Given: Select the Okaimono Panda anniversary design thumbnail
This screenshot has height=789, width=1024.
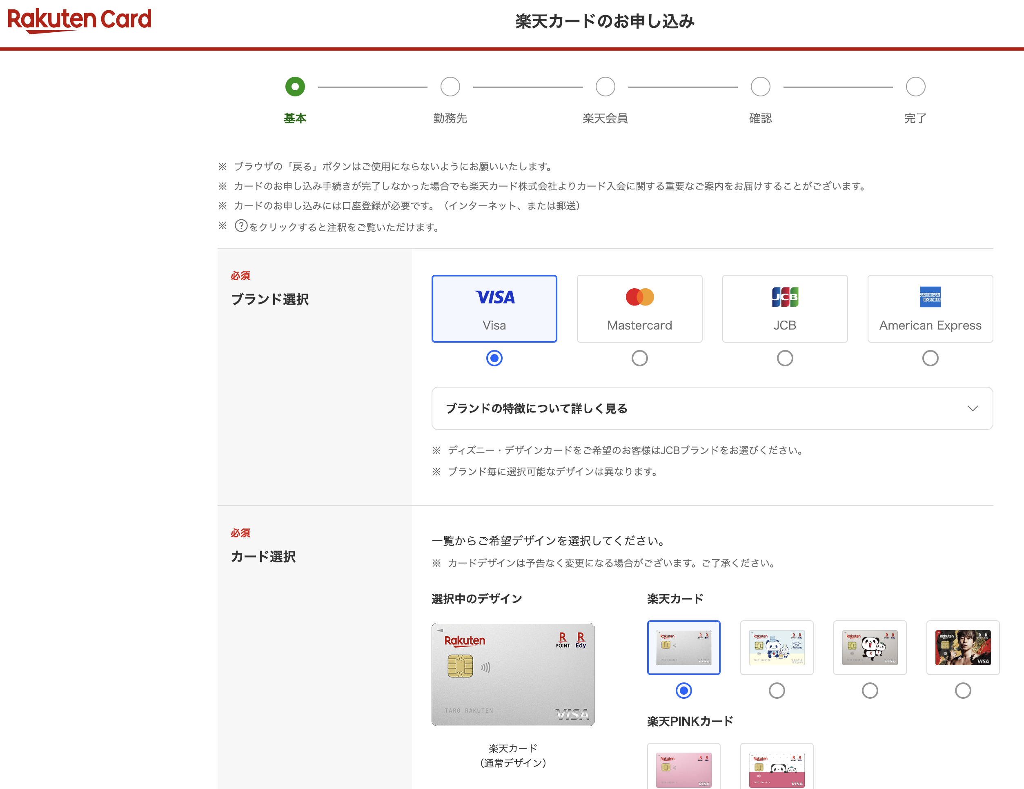Looking at the screenshot, I should [777, 648].
